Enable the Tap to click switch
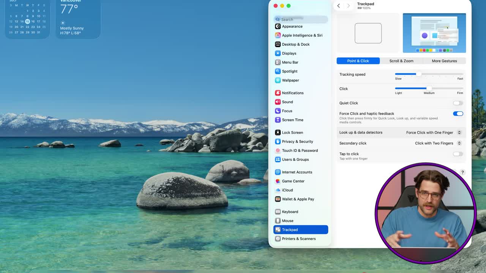This screenshot has height=273, width=486. (458, 154)
